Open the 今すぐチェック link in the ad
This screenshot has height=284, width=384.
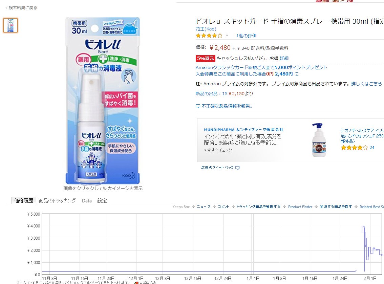click(219, 150)
